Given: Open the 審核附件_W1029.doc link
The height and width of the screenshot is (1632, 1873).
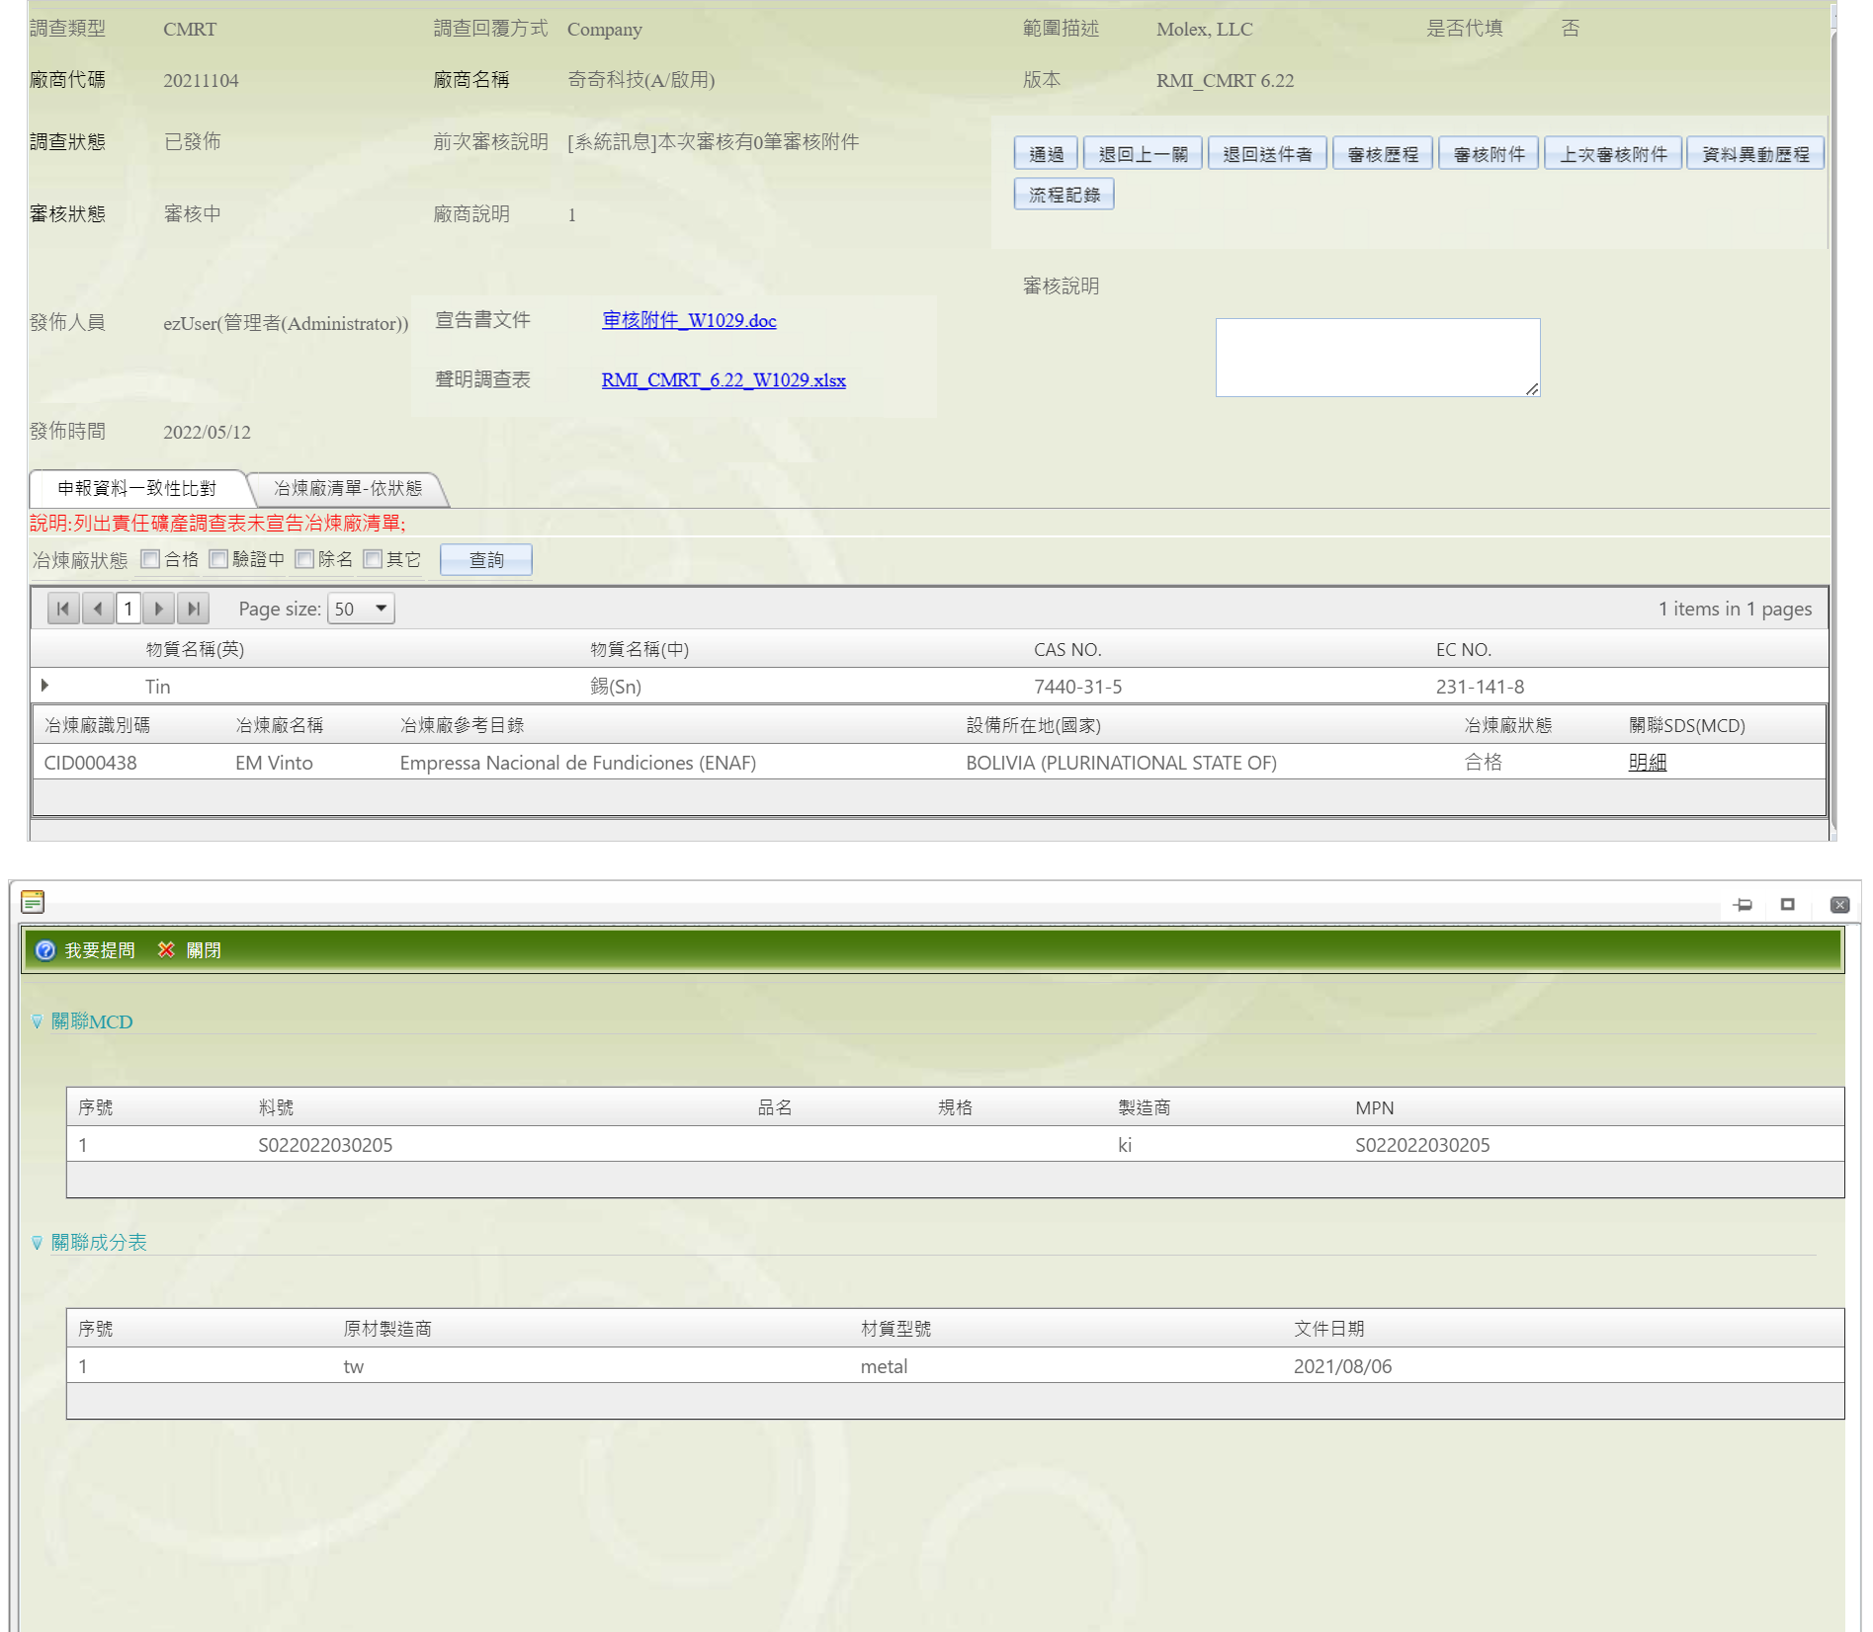Looking at the screenshot, I should pyautogui.click(x=689, y=320).
